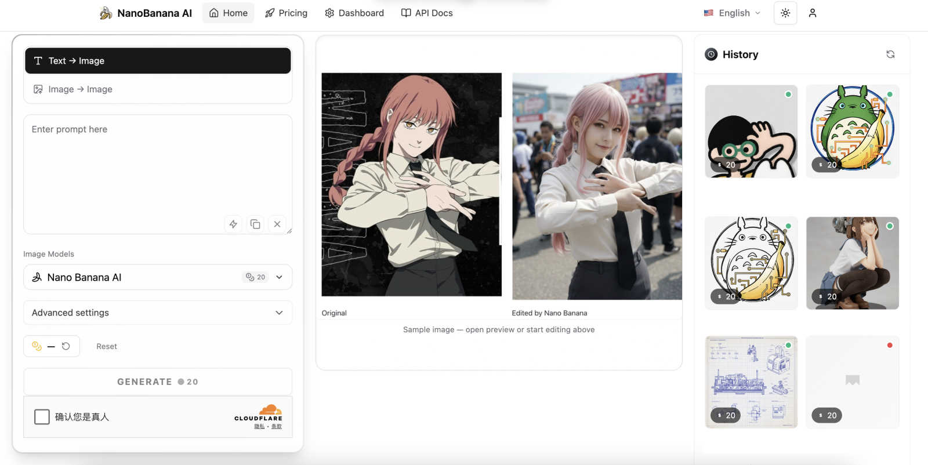Click the Sample image caption text
Image resolution: width=928 pixels, height=465 pixels.
coord(499,329)
